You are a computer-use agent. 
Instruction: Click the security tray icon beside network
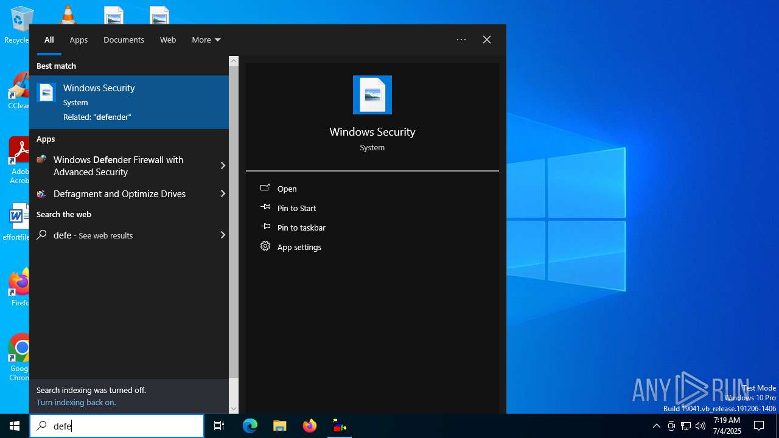671,426
